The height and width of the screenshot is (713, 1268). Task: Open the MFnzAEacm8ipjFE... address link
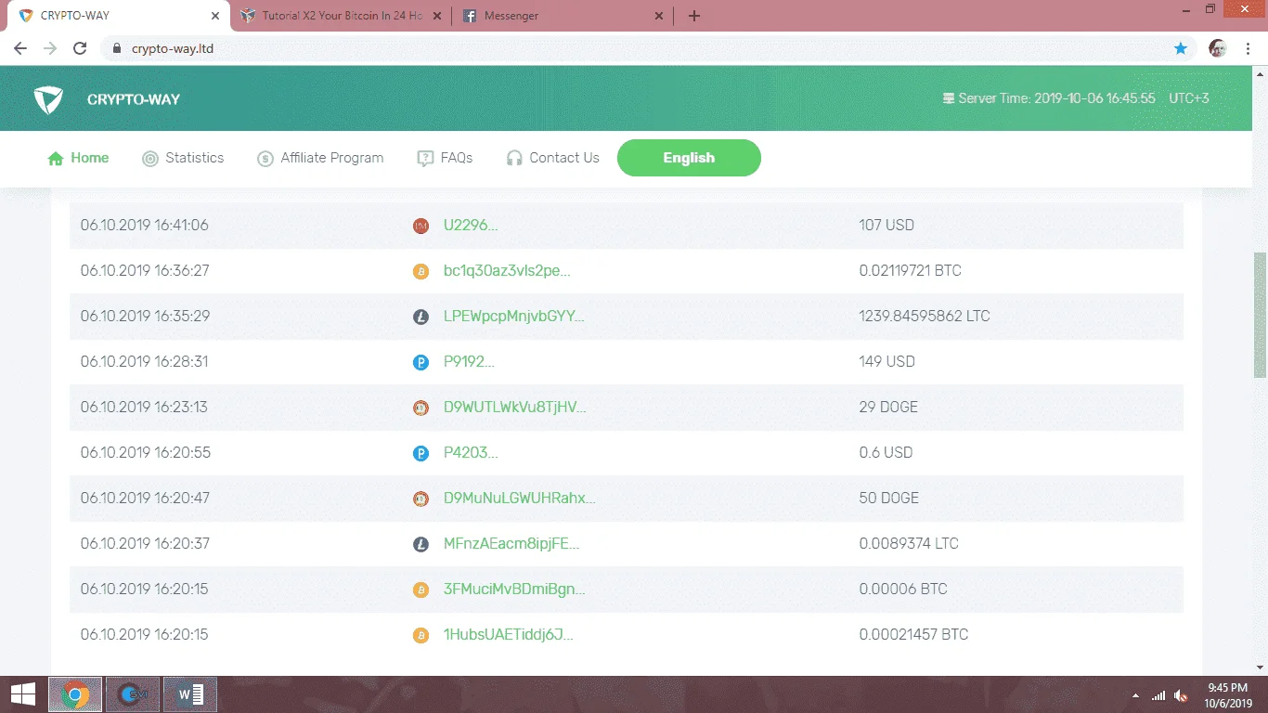[x=511, y=544]
